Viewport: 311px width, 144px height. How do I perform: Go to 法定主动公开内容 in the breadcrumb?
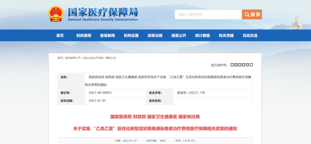click(93, 58)
